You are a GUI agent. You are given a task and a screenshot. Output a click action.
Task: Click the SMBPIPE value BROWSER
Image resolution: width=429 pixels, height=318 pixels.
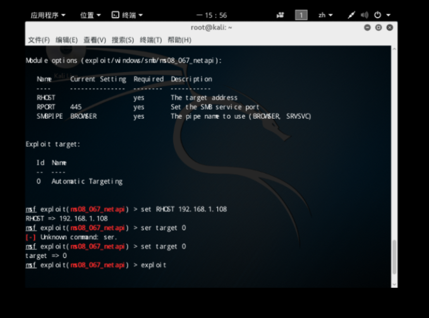(83, 116)
